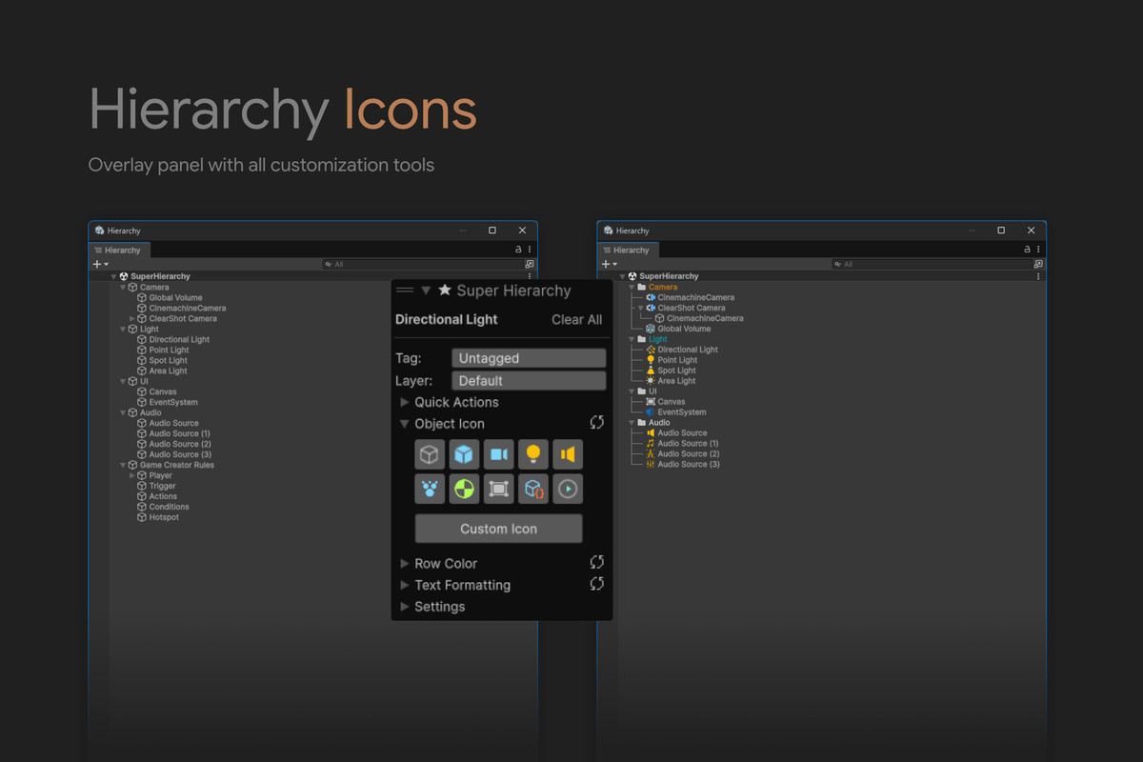
Task: Toggle the lock in left Hierarchy window
Action: click(x=518, y=250)
